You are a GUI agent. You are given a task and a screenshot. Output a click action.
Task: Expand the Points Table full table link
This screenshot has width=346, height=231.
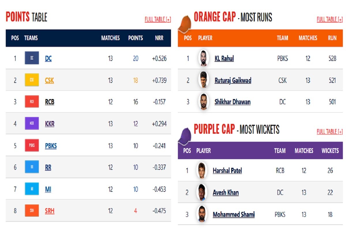(x=158, y=19)
